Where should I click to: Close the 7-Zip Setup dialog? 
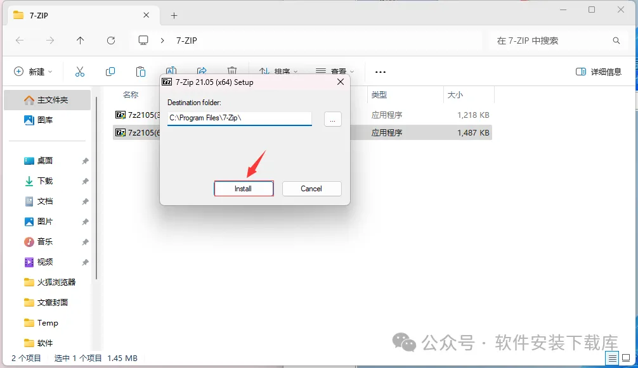point(341,82)
